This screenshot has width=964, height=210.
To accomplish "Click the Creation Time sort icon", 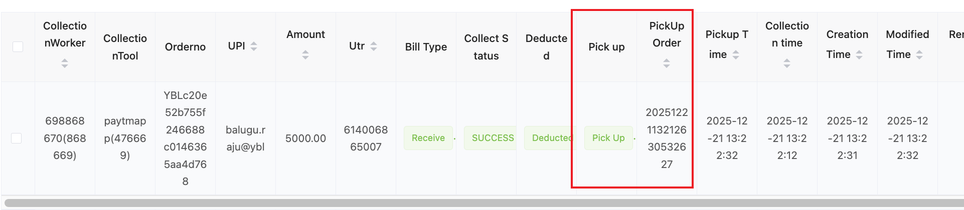I will (859, 55).
